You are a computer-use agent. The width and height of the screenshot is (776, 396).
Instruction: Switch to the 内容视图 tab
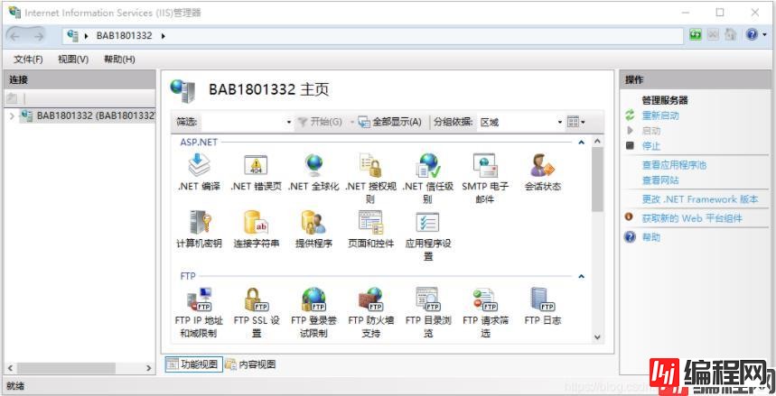pos(250,364)
